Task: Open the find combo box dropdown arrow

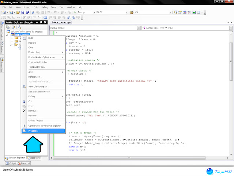Action: [x=170, y=12]
